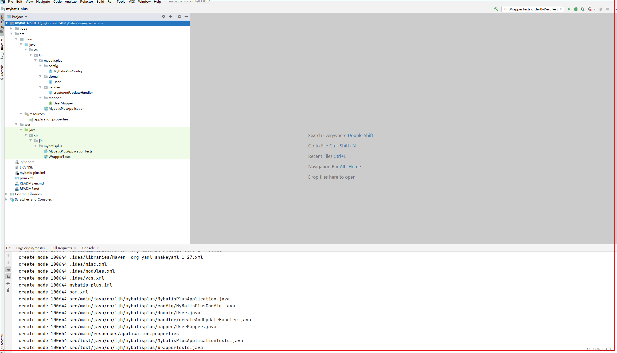Viewport: 617px width, 353px height.
Task: Switch to Log: origin/master tab
Action: click(30, 248)
